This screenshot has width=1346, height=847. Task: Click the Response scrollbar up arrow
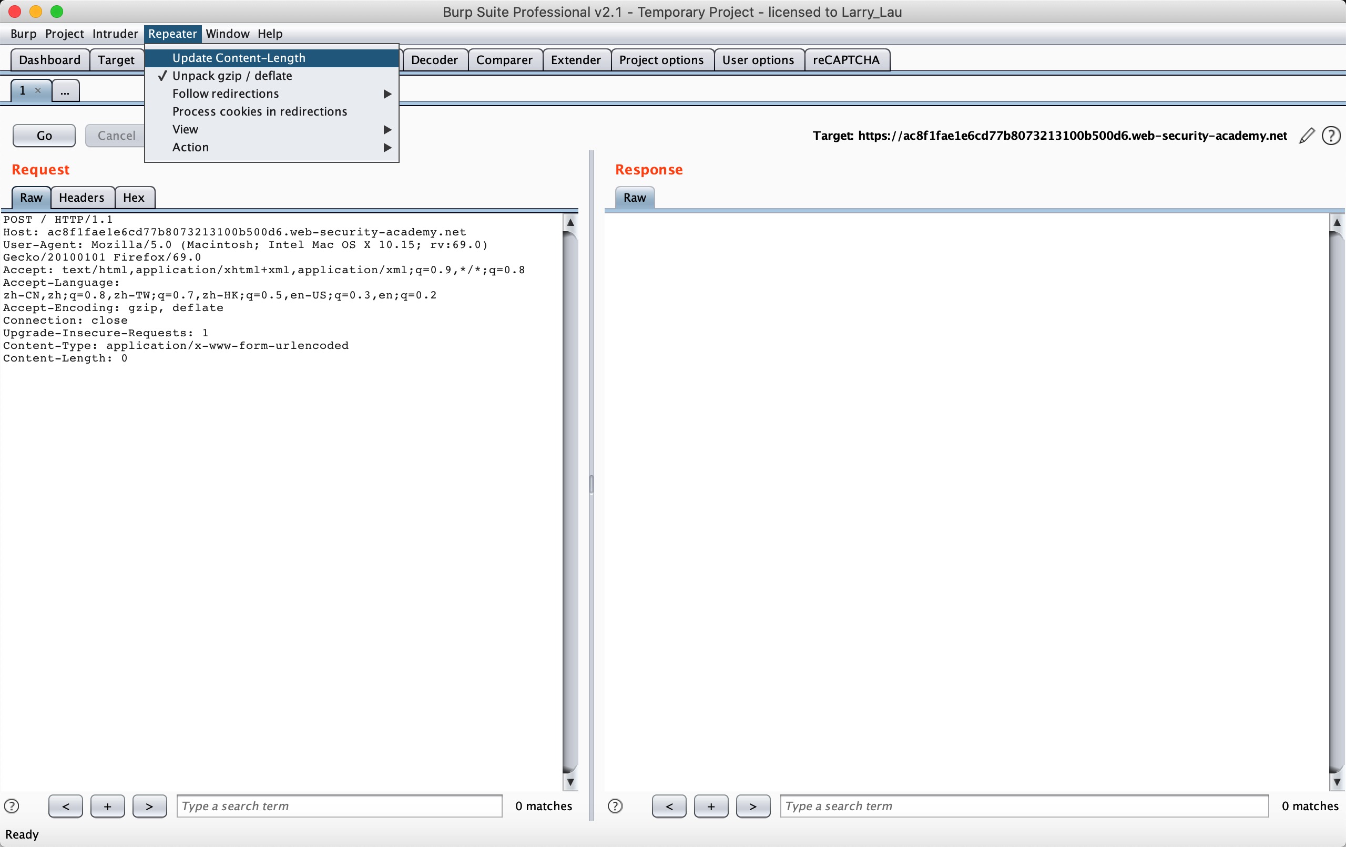click(x=1337, y=222)
